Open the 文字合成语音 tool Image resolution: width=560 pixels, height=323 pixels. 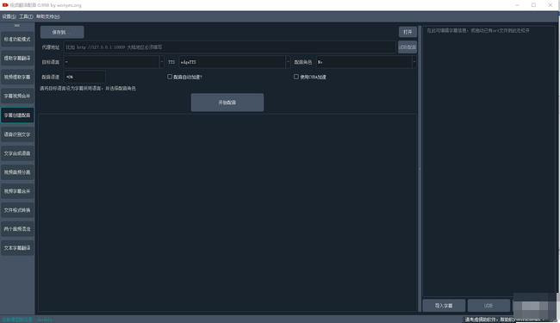click(x=17, y=153)
